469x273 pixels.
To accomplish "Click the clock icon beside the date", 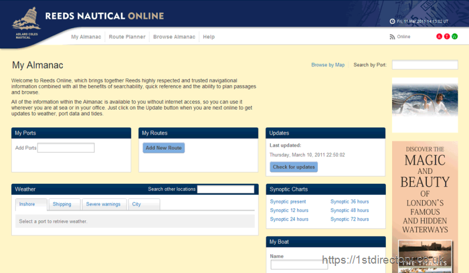I will tap(392, 21).
